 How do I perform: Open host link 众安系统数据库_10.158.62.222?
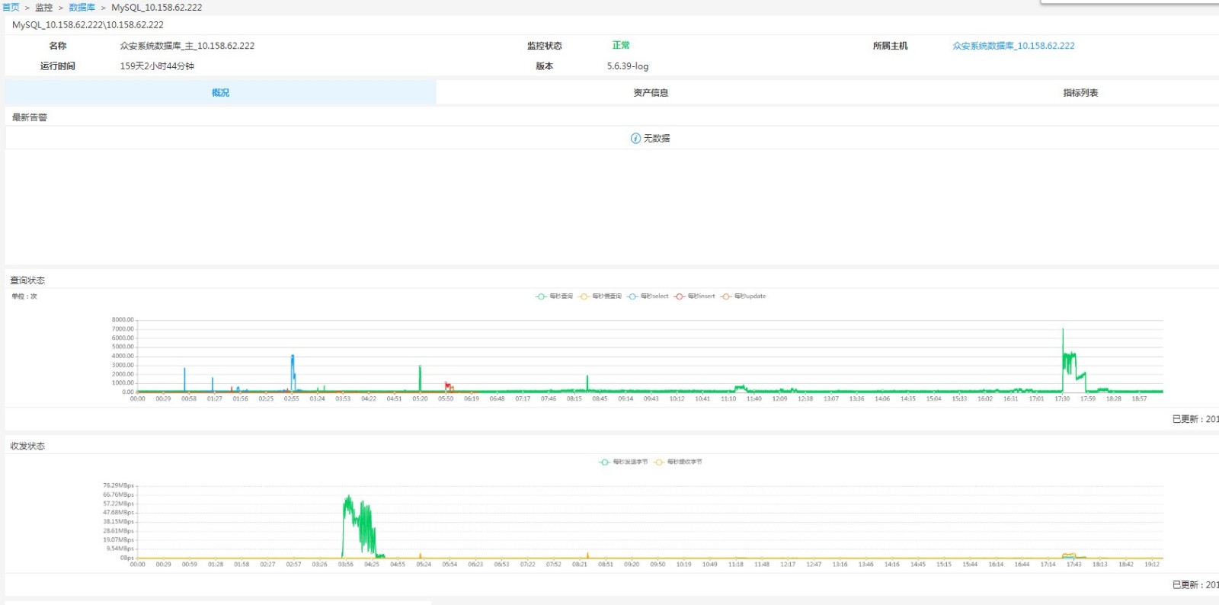tap(1013, 46)
